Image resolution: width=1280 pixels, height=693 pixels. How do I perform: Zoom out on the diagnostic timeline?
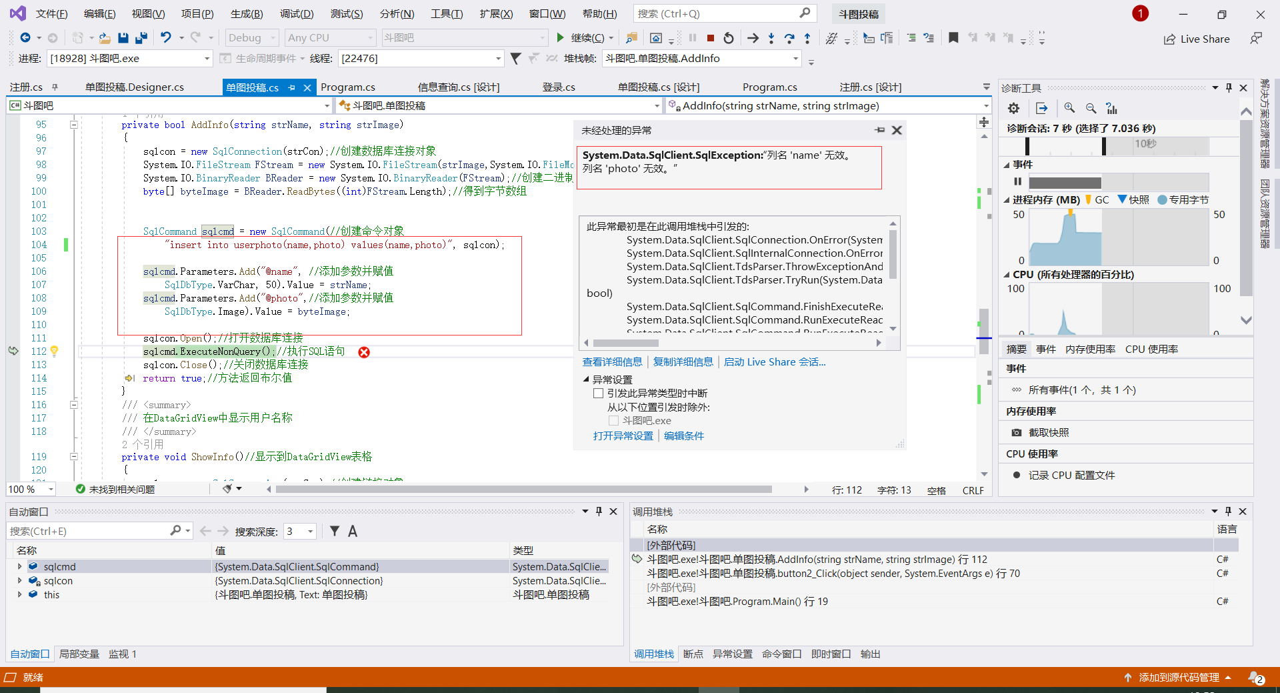click(x=1091, y=108)
